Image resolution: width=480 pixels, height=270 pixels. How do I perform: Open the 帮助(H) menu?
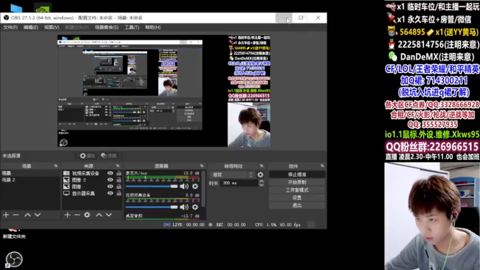pos(153,28)
